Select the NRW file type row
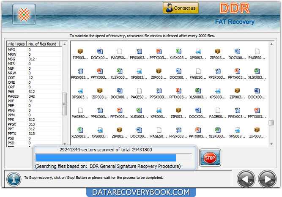Image resolution: width=282 pixels, height=197 pixels. [x=34, y=73]
